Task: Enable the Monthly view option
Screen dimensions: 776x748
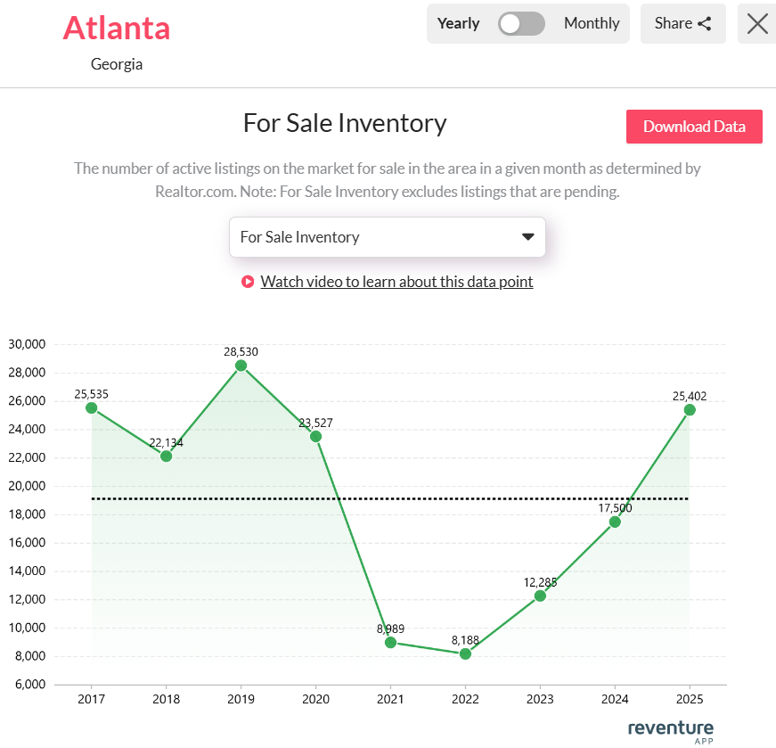Action: (592, 23)
